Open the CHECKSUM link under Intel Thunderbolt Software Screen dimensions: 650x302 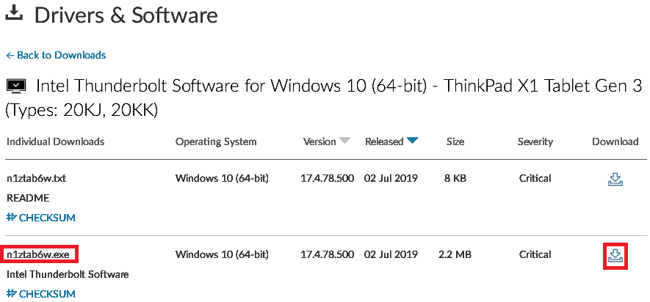[47, 294]
